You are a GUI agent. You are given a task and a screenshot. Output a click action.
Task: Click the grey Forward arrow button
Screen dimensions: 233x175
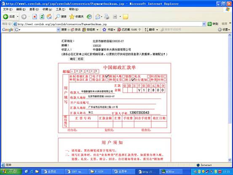click(24, 16)
